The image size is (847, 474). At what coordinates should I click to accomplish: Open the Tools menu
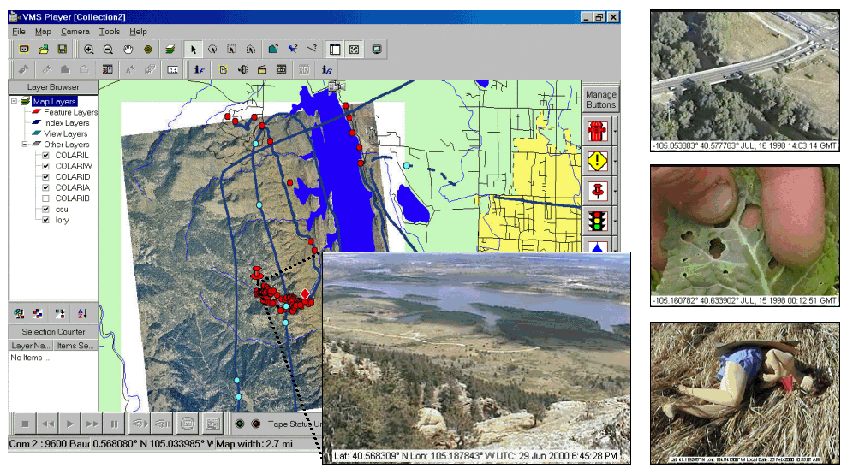[109, 32]
